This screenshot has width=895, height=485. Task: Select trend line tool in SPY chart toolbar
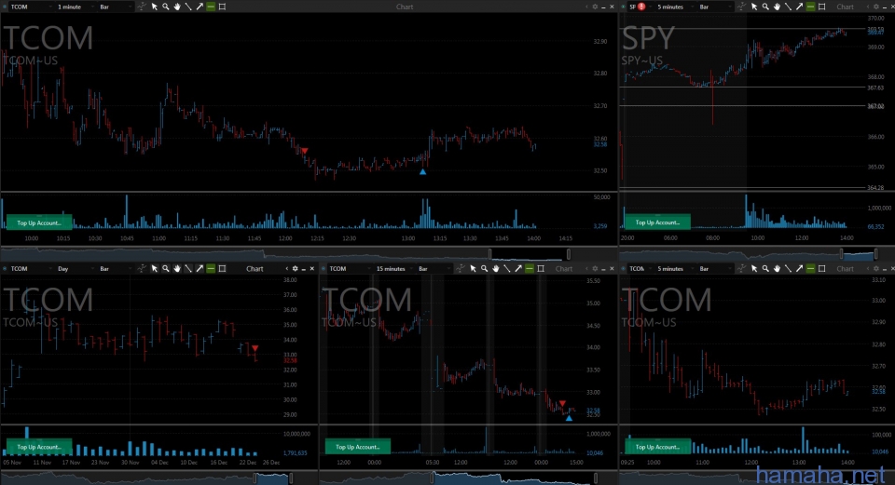tap(789, 7)
